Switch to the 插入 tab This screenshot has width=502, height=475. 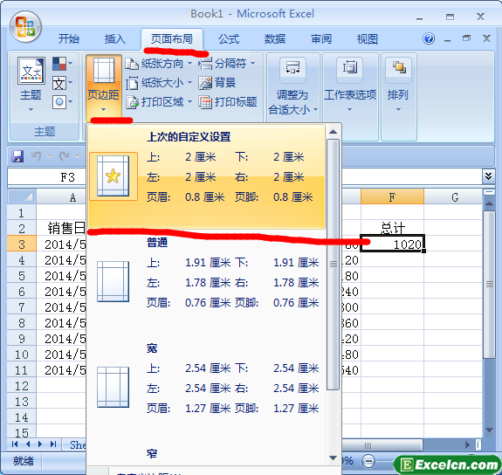coord(114,39)
